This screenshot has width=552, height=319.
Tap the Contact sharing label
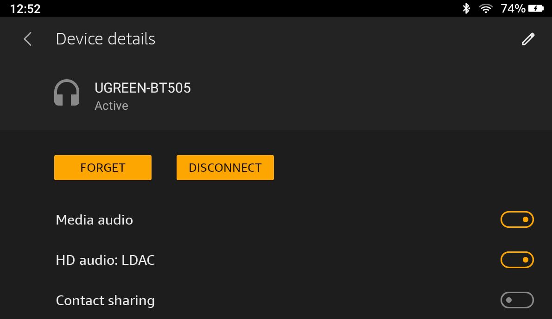click(105, 300)
